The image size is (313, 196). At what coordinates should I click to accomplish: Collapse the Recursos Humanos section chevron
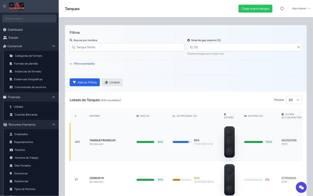pos(53,124)
